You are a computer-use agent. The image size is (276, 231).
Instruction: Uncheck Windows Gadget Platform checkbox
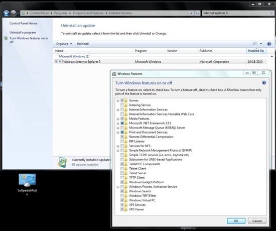coord(122,182)
